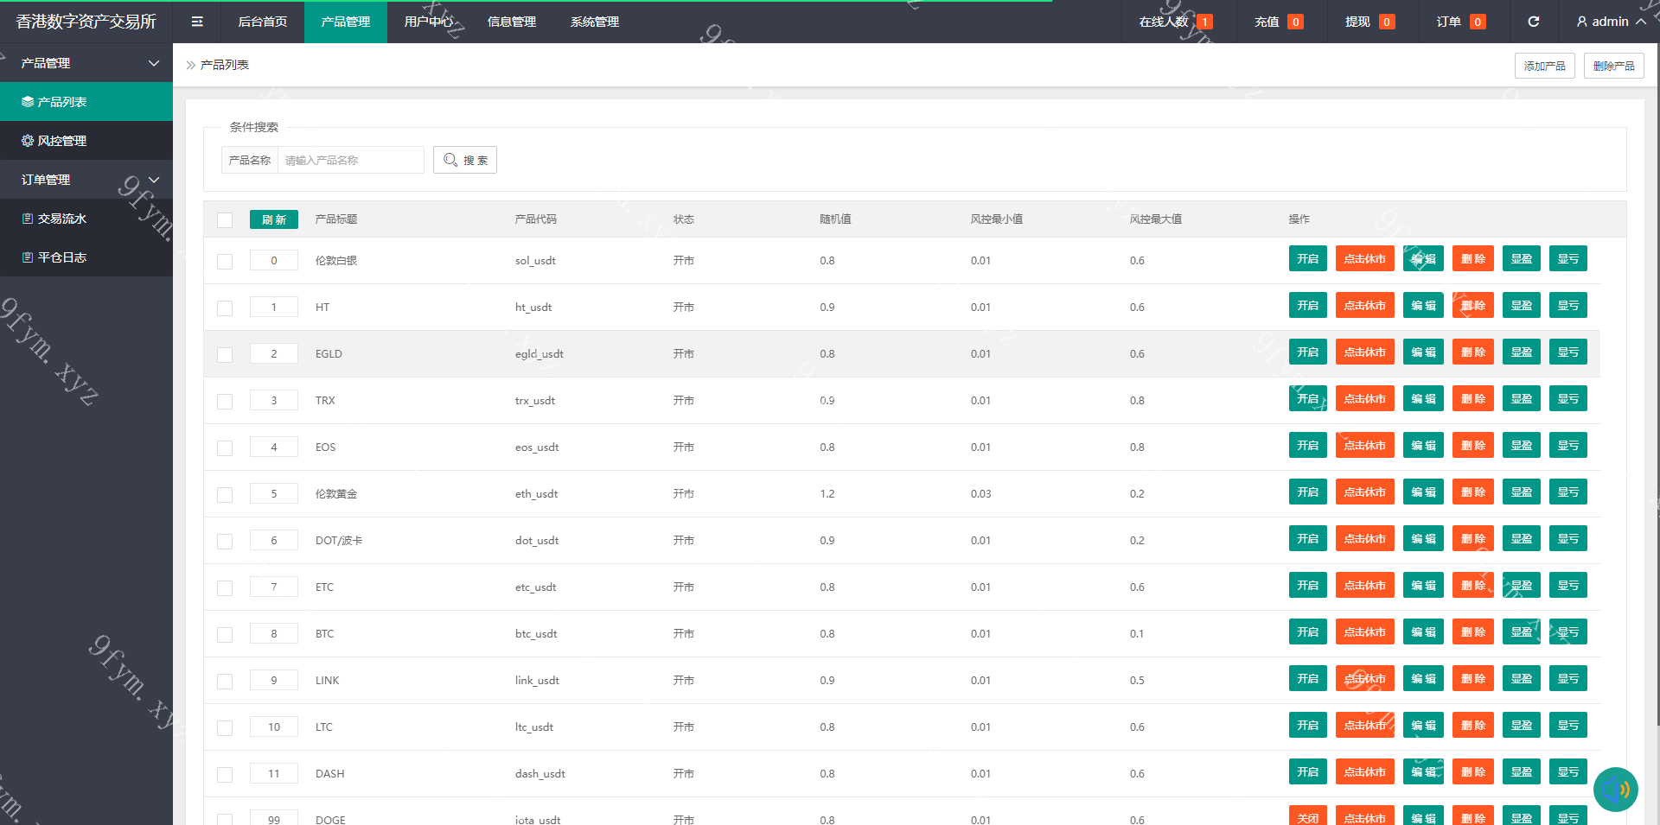Open 产品列表 in the sidebar
This screenshot has height=825, width=1660.
click(86, 102)
